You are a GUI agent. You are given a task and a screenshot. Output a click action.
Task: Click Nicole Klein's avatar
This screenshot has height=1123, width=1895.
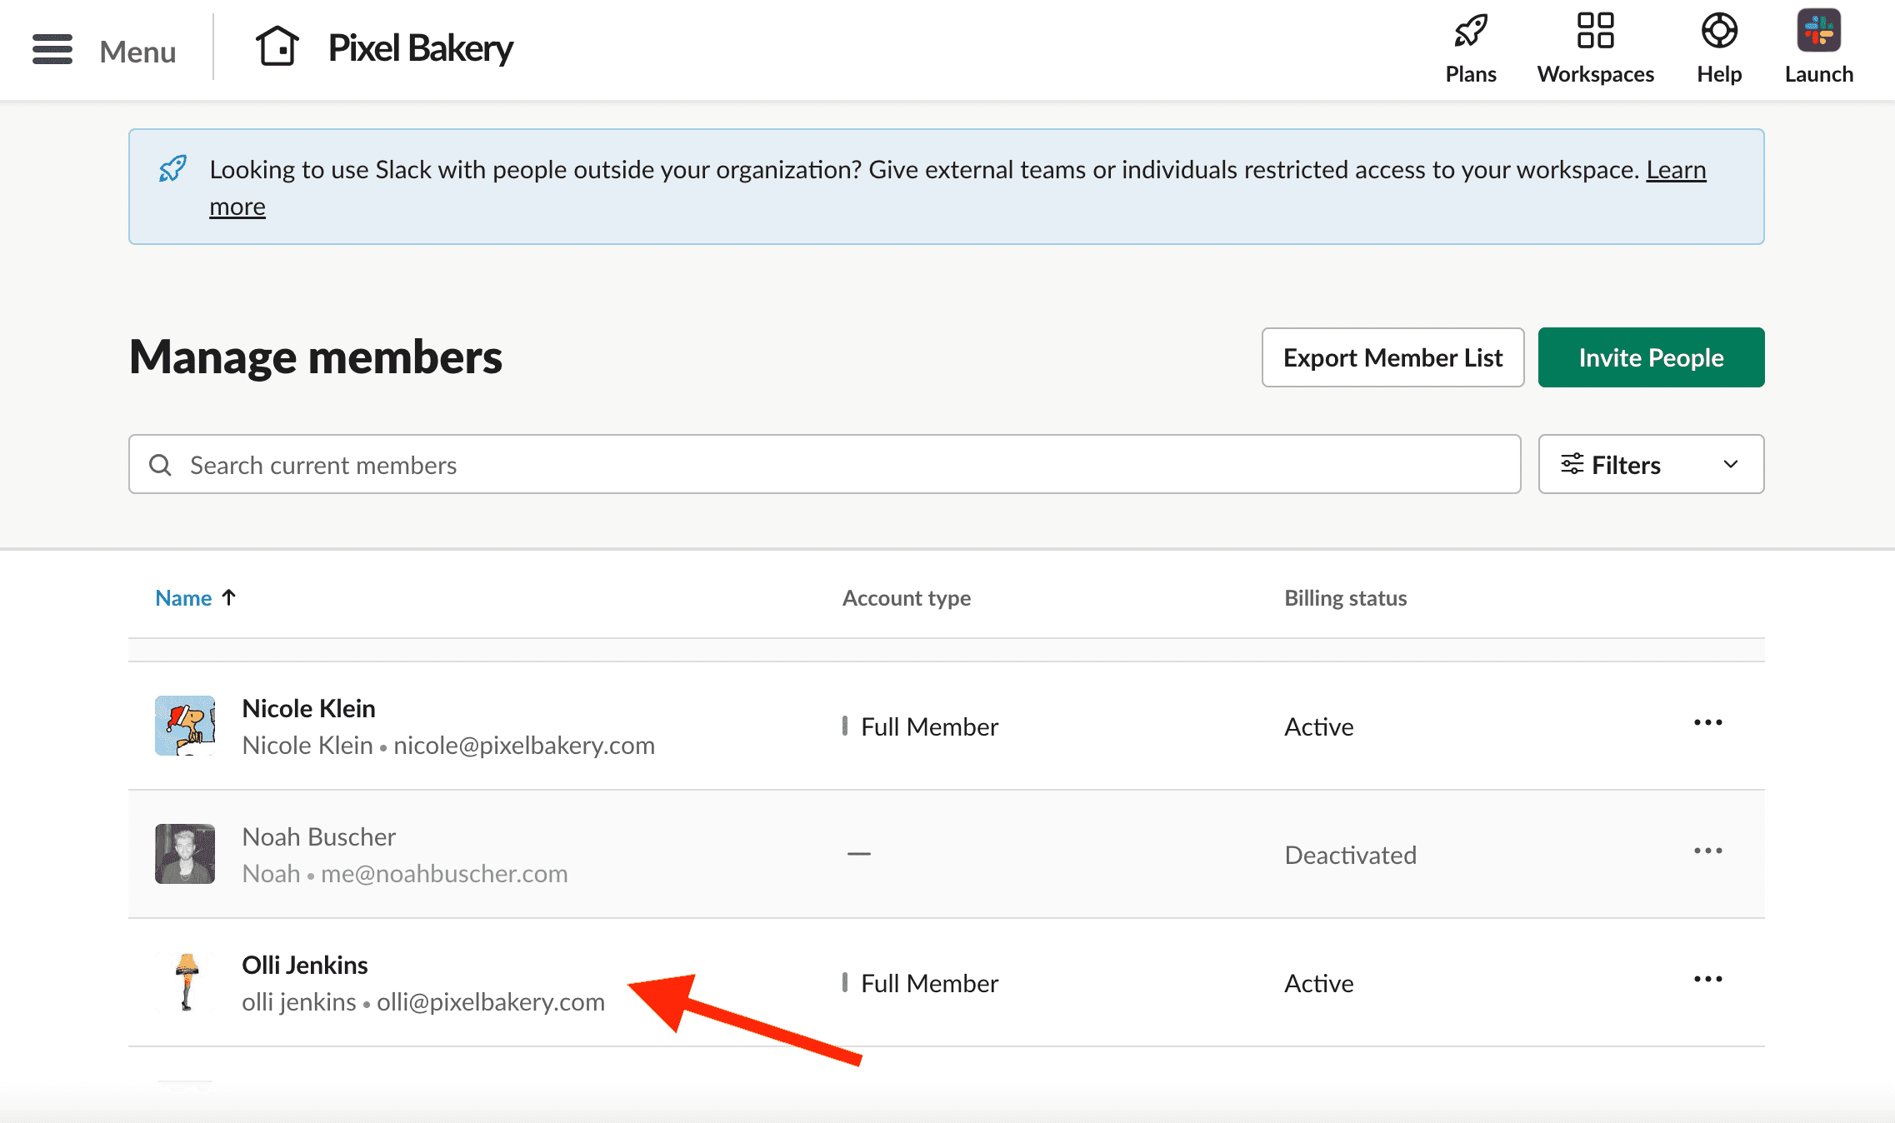click(x=185, y=726)
